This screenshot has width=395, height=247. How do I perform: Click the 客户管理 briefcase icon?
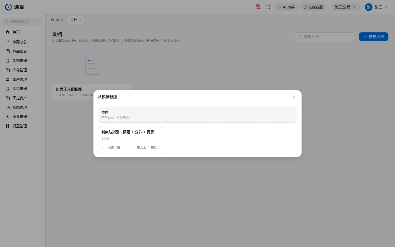pos(8,79)
